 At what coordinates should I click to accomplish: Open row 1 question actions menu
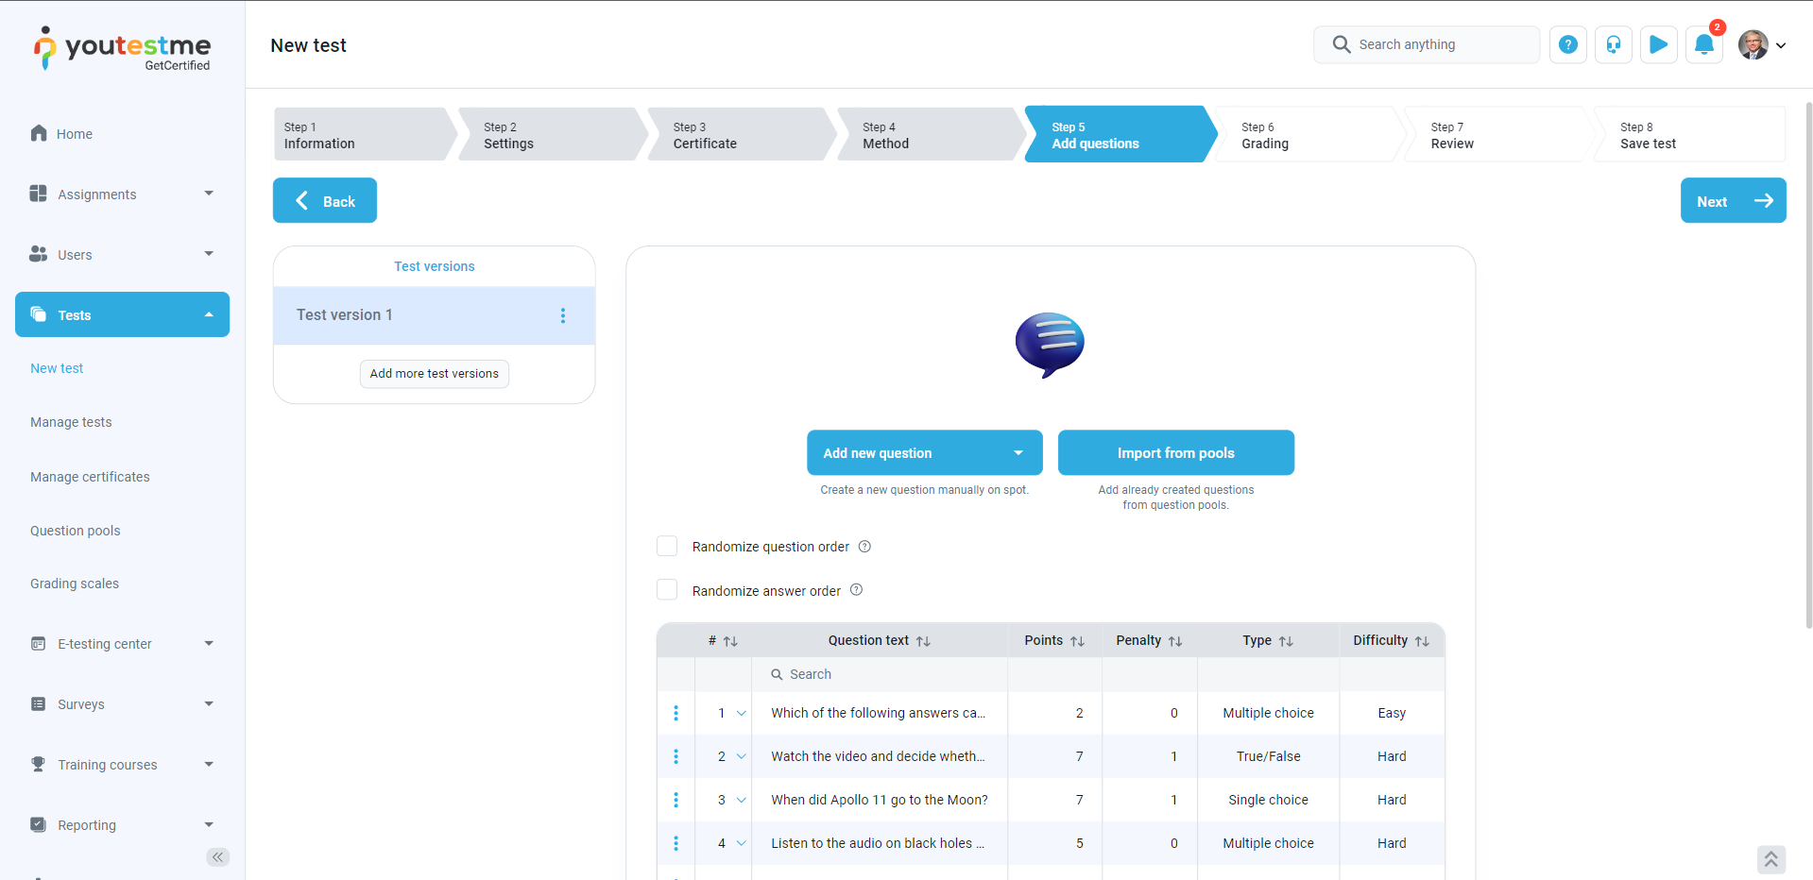point(676,713)
